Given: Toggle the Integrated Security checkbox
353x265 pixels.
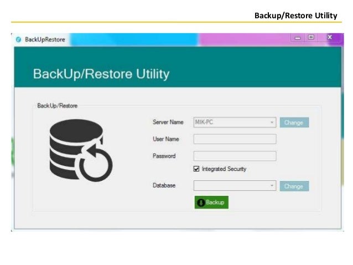Looking at the screenshot, I should [196, 169].
